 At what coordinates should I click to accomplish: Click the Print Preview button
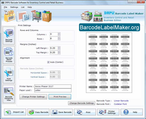60,97
